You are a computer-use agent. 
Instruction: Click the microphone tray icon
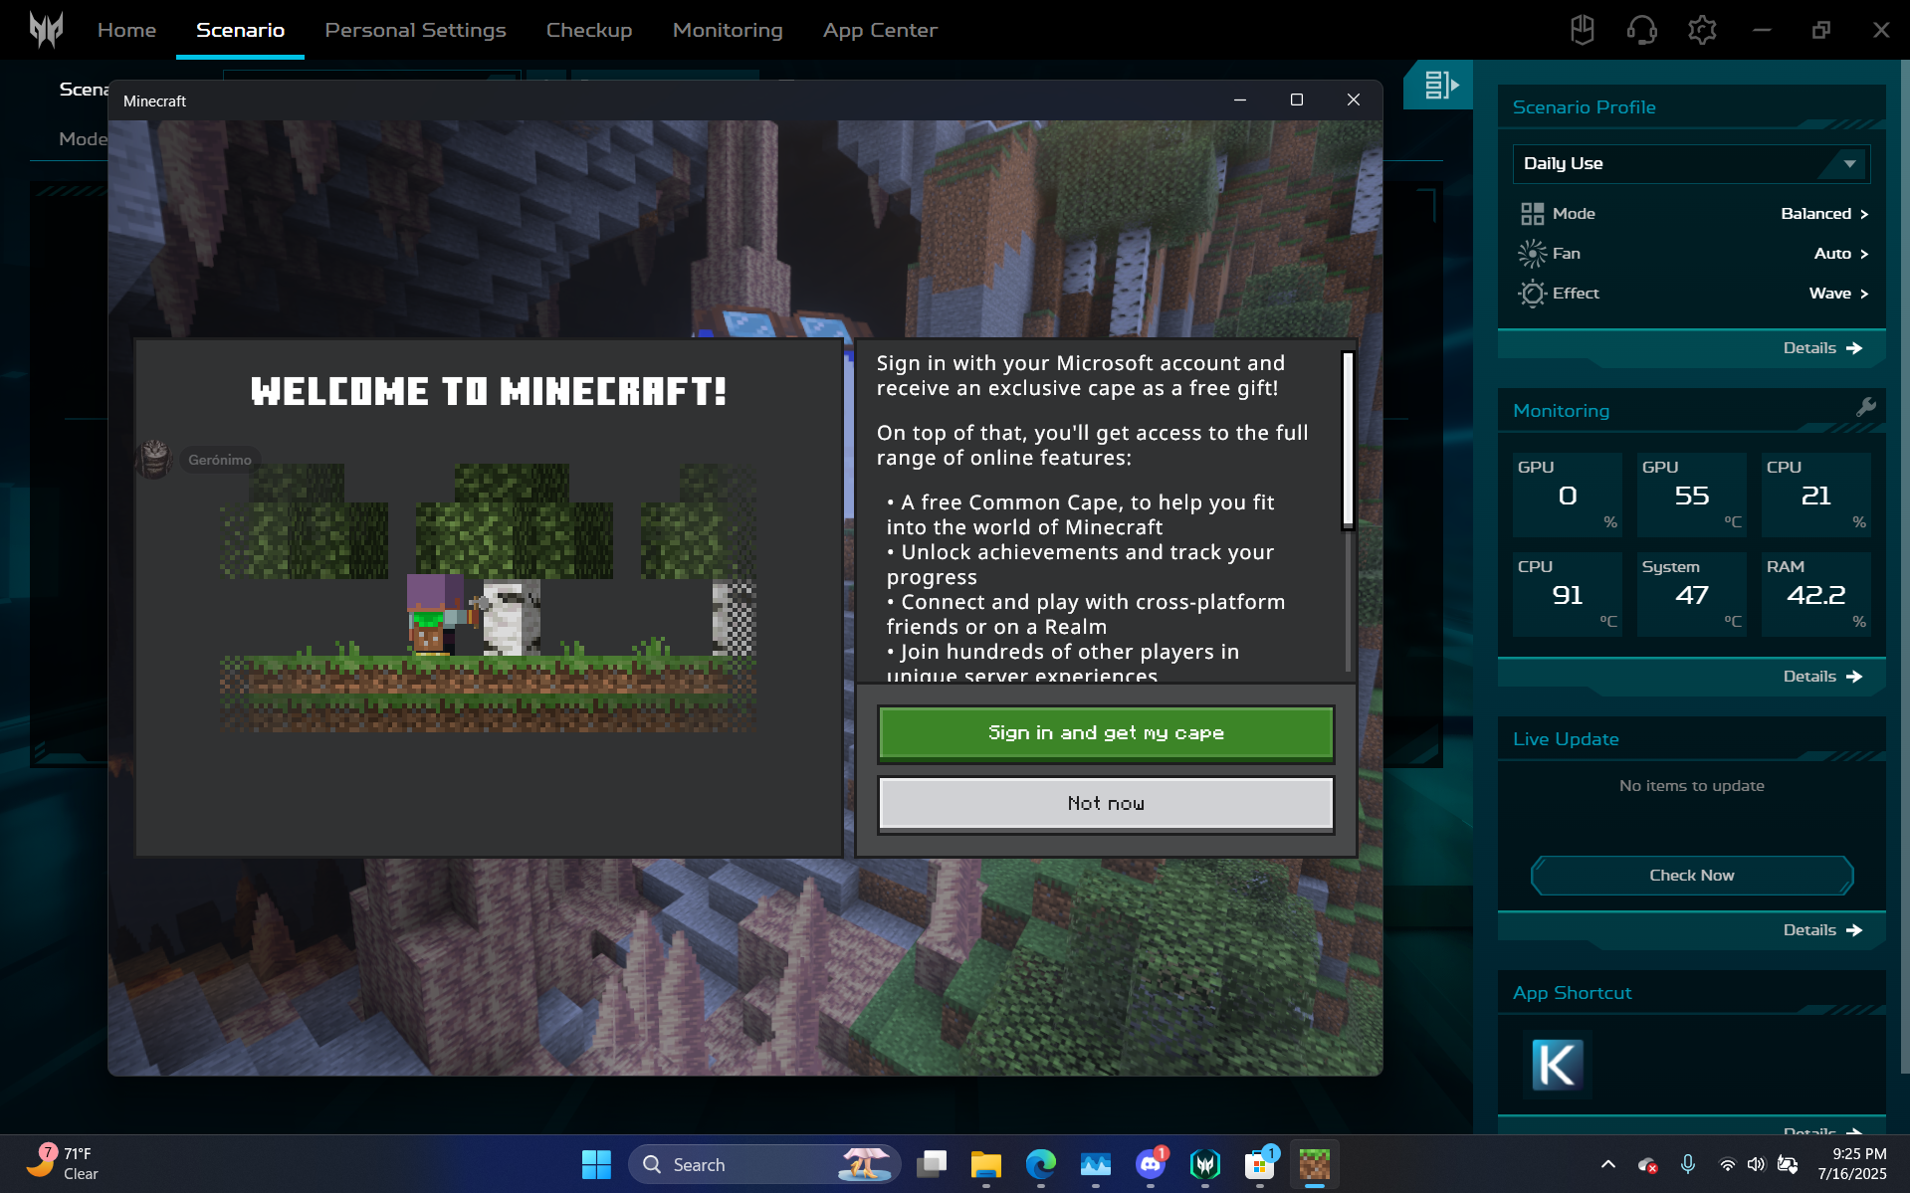[x=1687, y=1164]
